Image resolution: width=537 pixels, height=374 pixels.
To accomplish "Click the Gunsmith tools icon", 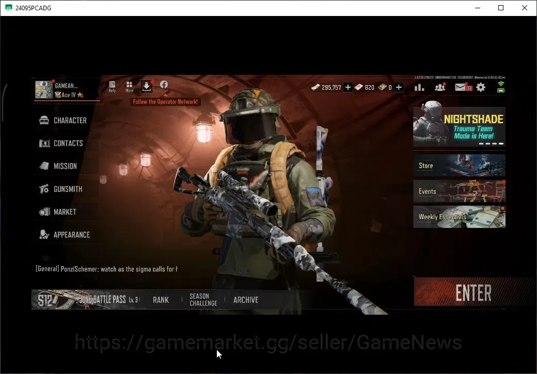I will [x=44, y=189].
